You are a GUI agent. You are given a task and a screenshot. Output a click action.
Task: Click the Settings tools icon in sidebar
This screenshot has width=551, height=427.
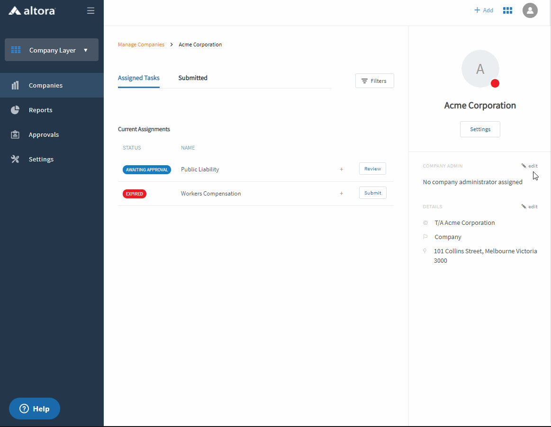tap(15, 159)
